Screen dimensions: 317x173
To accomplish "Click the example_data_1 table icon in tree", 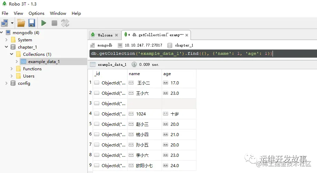I will pos(23,61).
